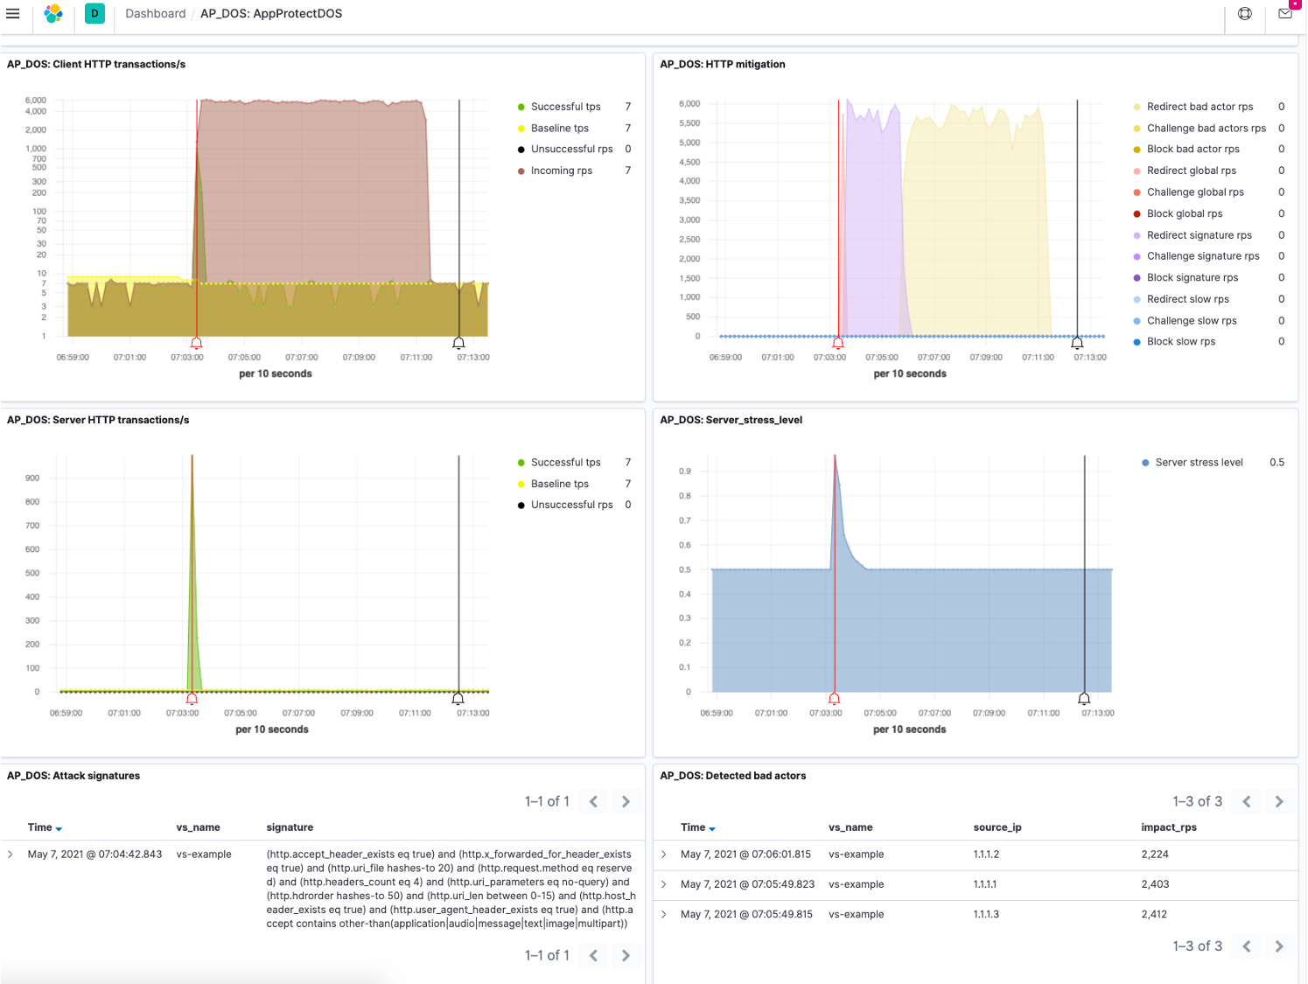
Task: Open the hamburger navigation menu
Action: pos(13,14)
